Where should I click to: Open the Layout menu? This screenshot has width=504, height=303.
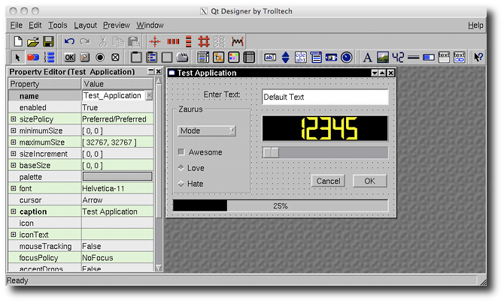pyautogui.click(x=85, y=25)
